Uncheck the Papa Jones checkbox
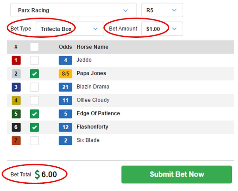The image size is (238, 191). point(34,74)
